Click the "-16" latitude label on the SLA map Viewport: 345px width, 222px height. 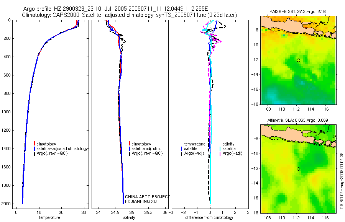pyautogui.click(x=255, y=198)
